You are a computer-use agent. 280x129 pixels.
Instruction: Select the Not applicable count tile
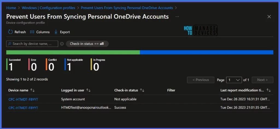(x=74, y=64)
